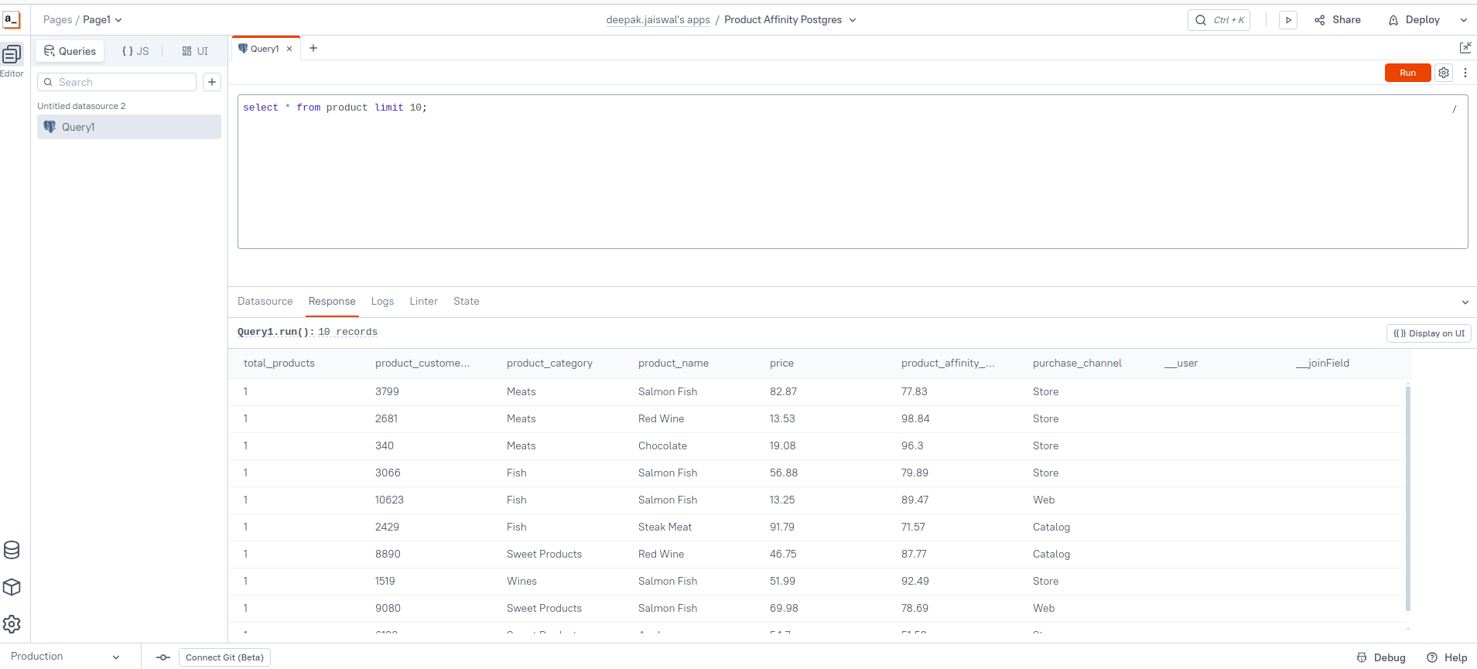The image size is (1477, 669).
Task: Click the slash command hint in editor
Action: (1455, 109)
